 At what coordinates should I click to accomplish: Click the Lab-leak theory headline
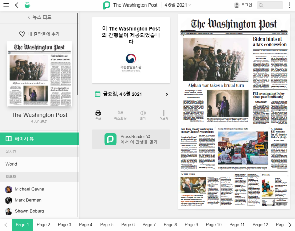point(197,130)
